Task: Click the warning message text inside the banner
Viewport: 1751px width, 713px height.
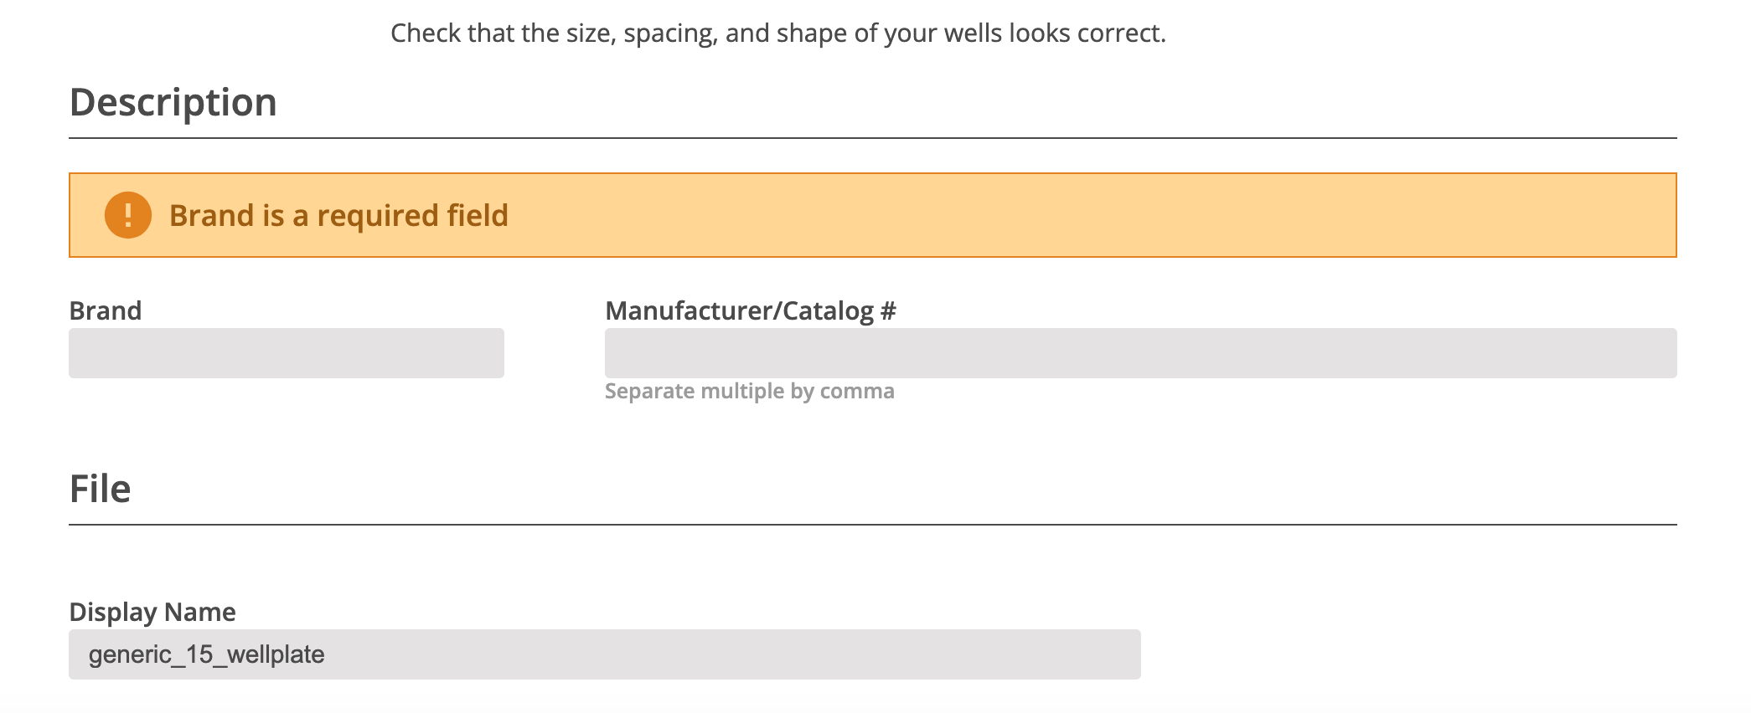Action: (x=338, y=215)
